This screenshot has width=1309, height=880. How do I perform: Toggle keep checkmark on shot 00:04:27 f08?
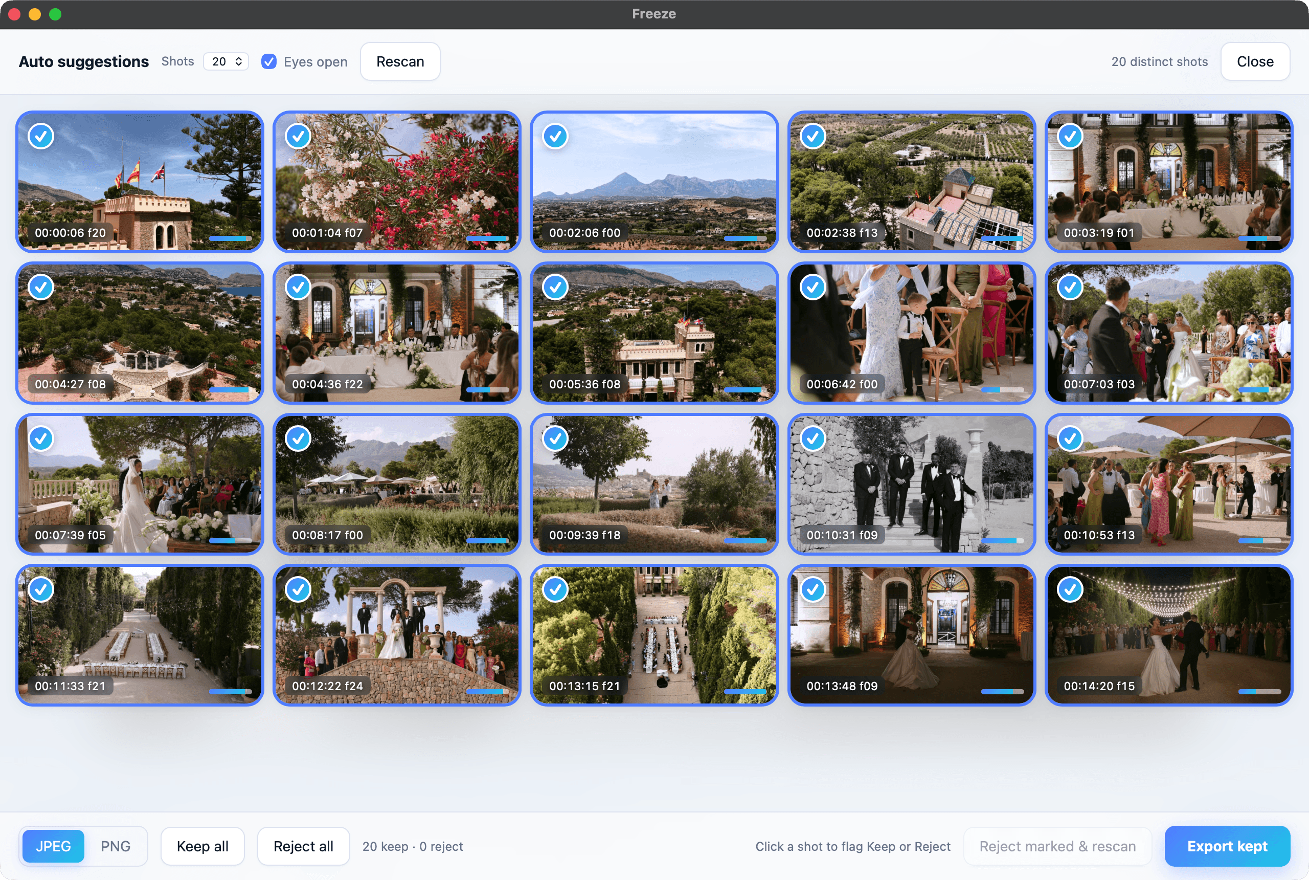point(41,288)
